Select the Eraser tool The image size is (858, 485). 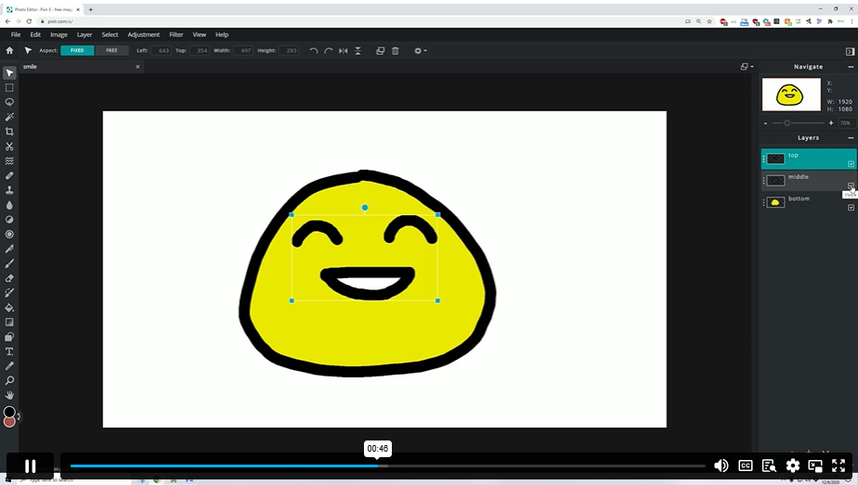9,278
